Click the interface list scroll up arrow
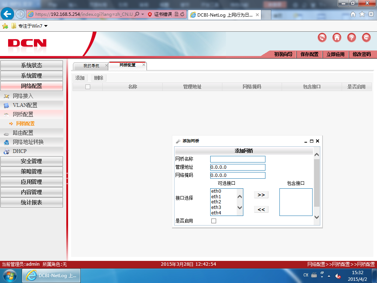The image size is (377, 283). (239, 197)
